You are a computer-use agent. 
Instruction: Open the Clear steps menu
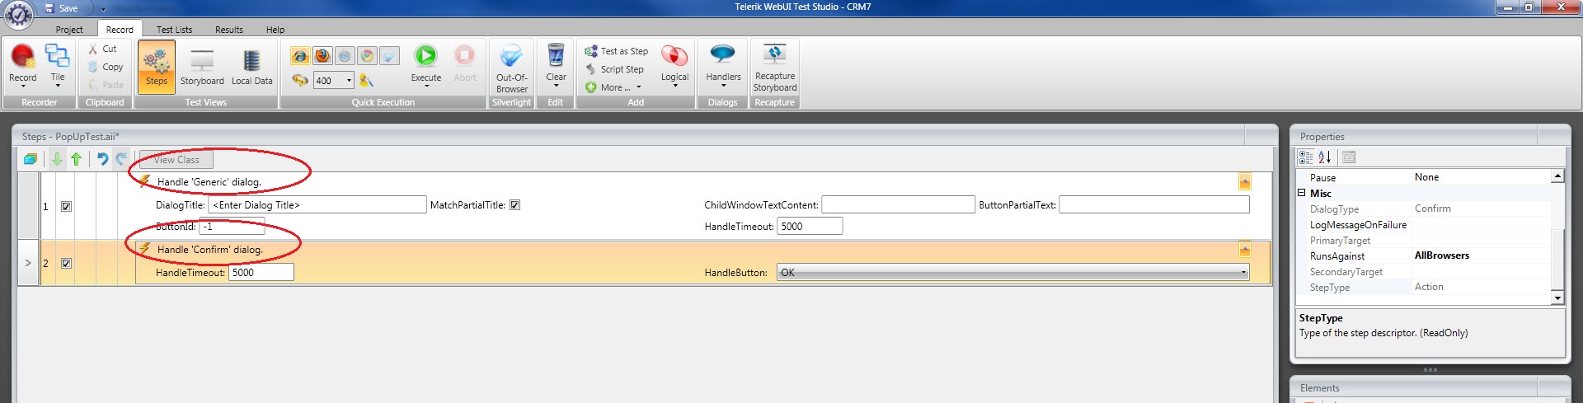click(x=556, y=66)
